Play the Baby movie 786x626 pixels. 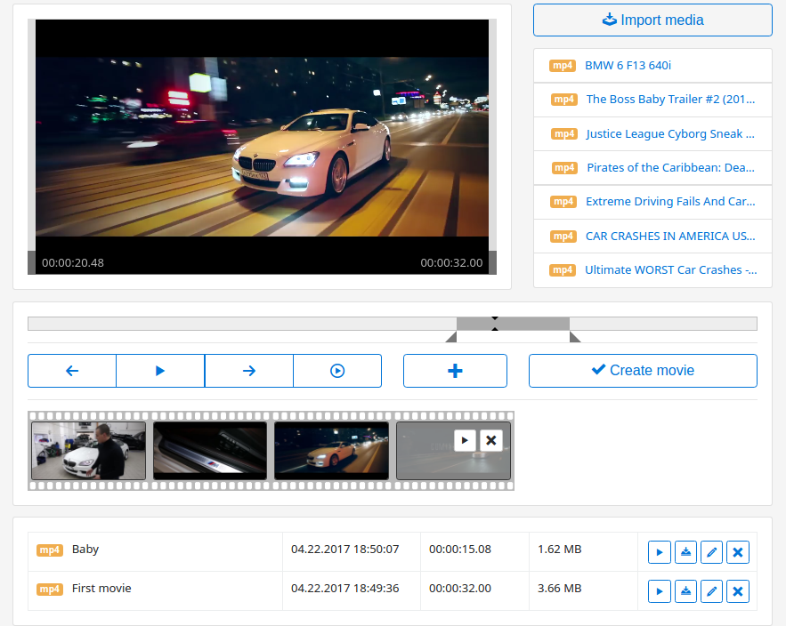click(x=659, y=552)
